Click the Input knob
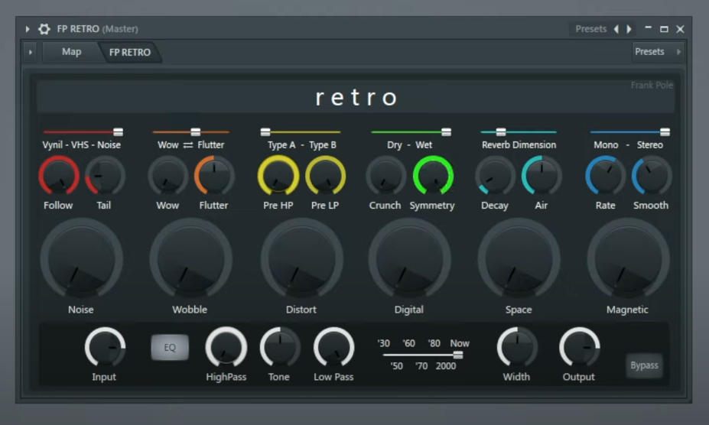 tap(105, 347)
